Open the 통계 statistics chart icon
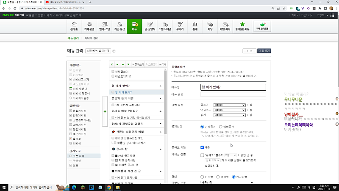The image size is (339, 191). click(195, 26)
